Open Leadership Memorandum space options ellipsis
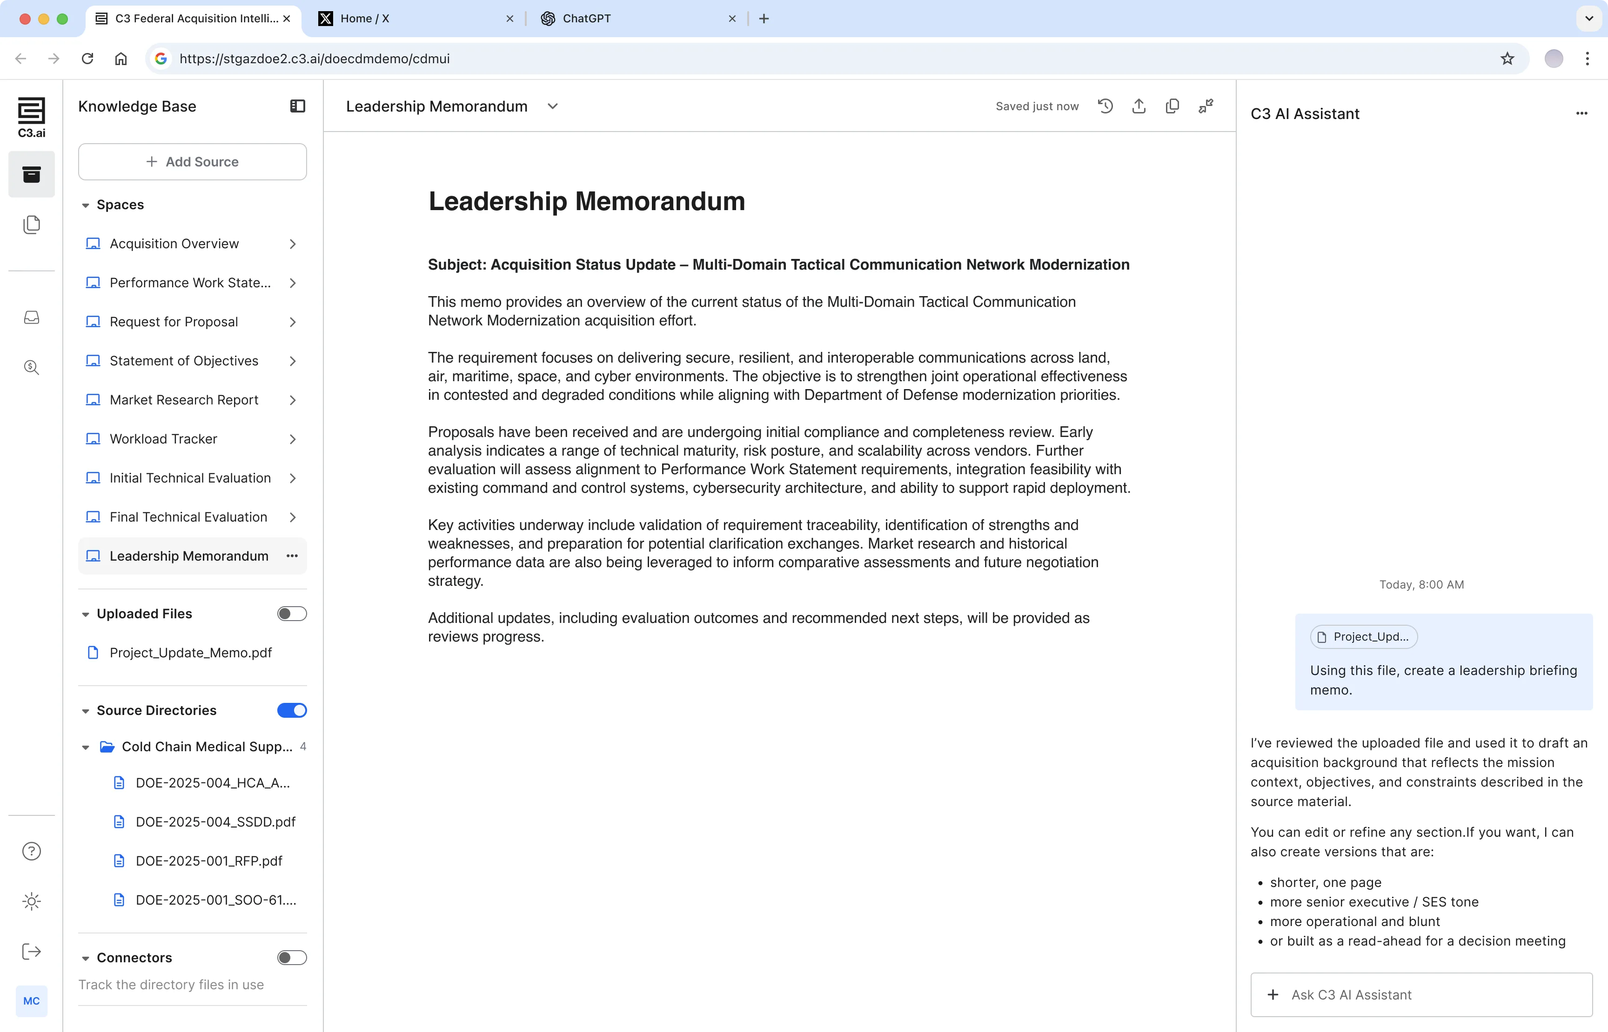Viewport: 1608px width, 1032px height. click(x=292, y=556)
